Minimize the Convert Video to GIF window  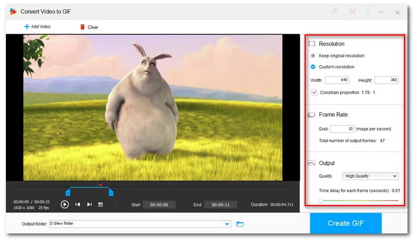click(380, 12)
